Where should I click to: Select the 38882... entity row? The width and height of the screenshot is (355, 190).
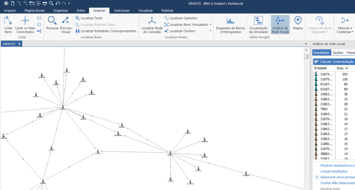pyautogui.click(x=334, y=154)
